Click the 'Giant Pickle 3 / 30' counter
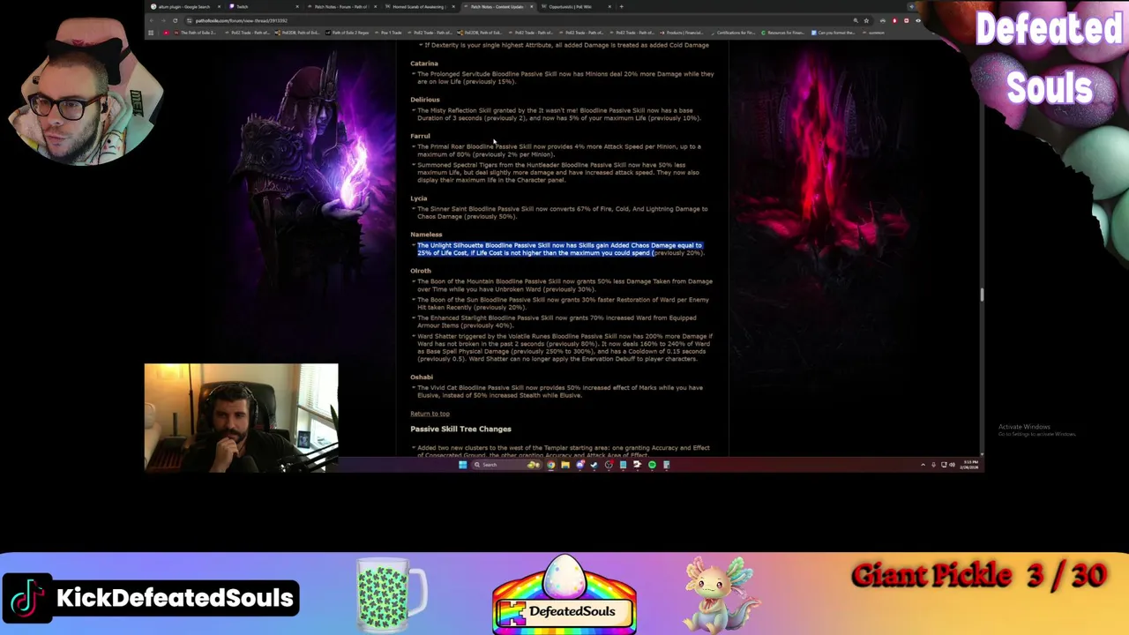1129x635 pixels. coord(978,576)
